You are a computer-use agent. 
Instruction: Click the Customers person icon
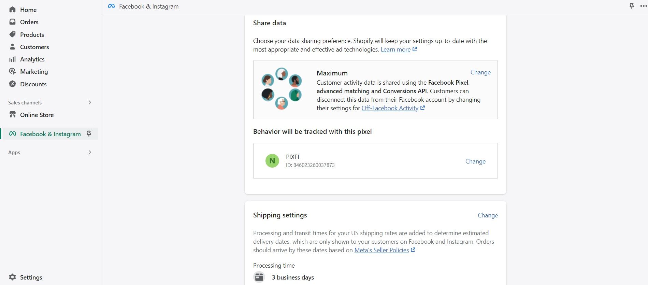click(x=13, y=47)
